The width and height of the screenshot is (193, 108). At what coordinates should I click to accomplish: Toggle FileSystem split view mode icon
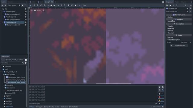26,60
